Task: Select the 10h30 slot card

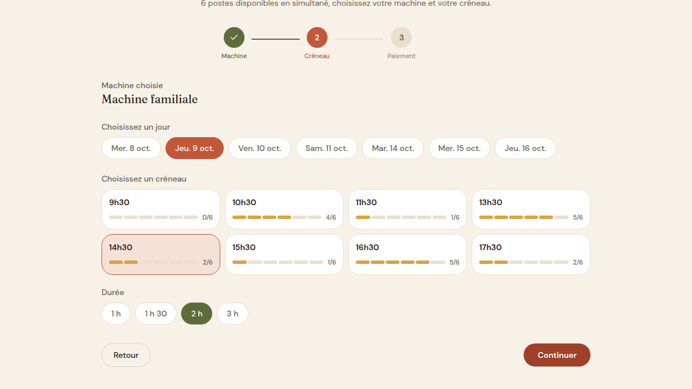Action: click(284, 209)
